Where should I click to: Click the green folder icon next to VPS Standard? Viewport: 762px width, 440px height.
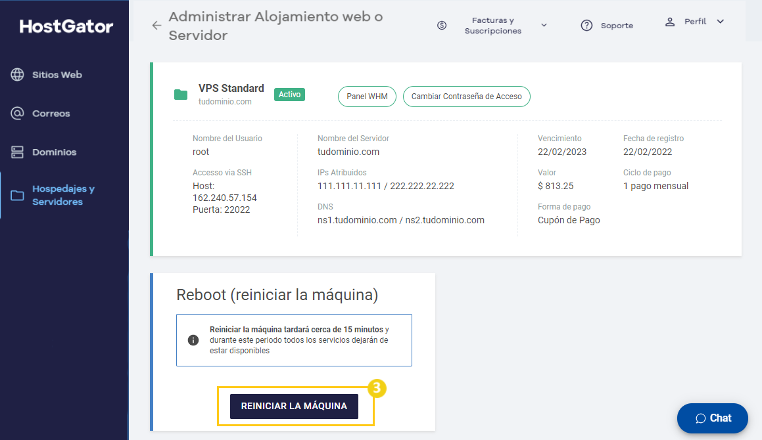click(181, 94)
